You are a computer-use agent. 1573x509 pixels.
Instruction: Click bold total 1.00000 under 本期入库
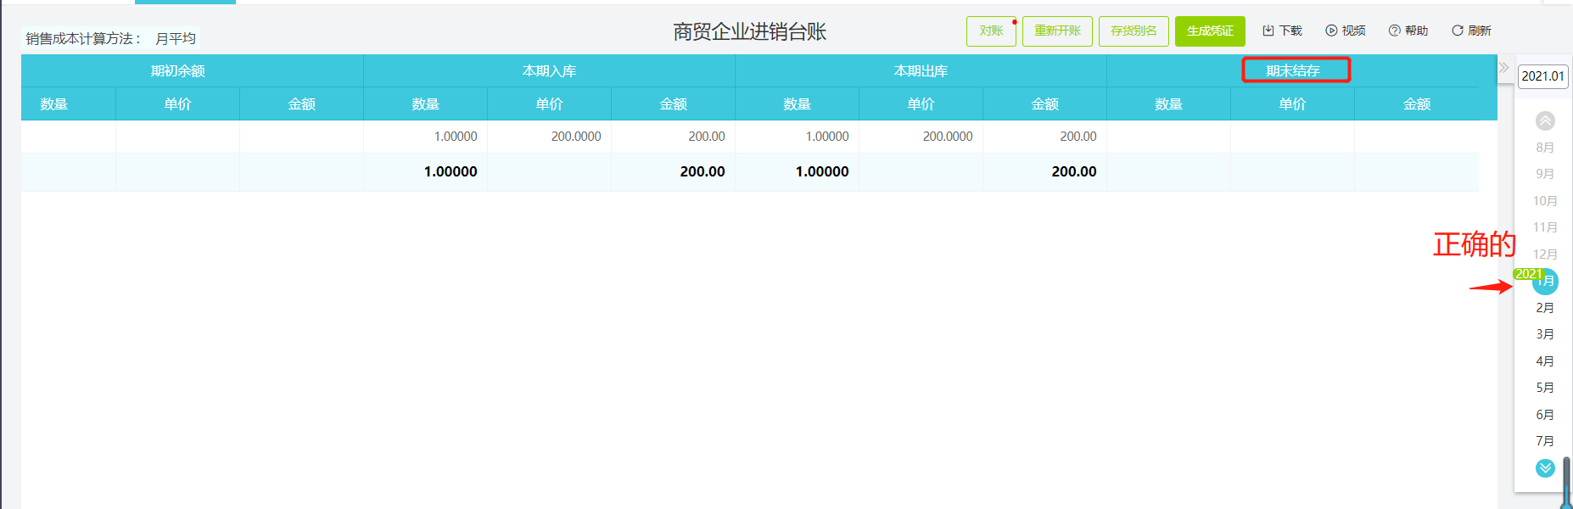click(x=451, y=171)
